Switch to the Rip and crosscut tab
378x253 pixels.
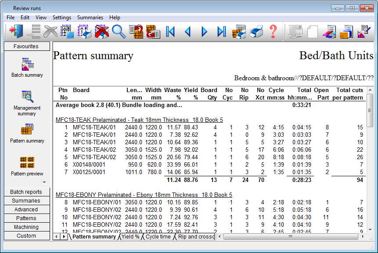coord(195,237)
